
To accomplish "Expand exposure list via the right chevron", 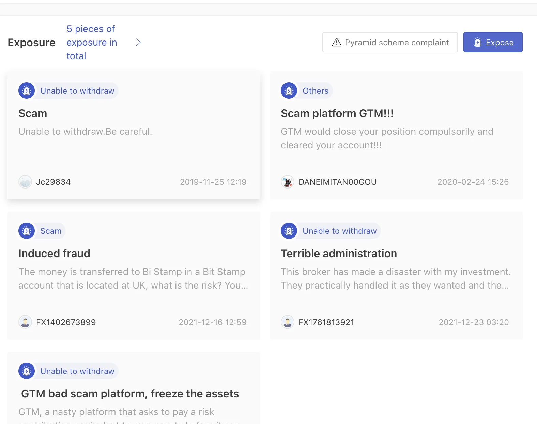I will coord(138,42).
